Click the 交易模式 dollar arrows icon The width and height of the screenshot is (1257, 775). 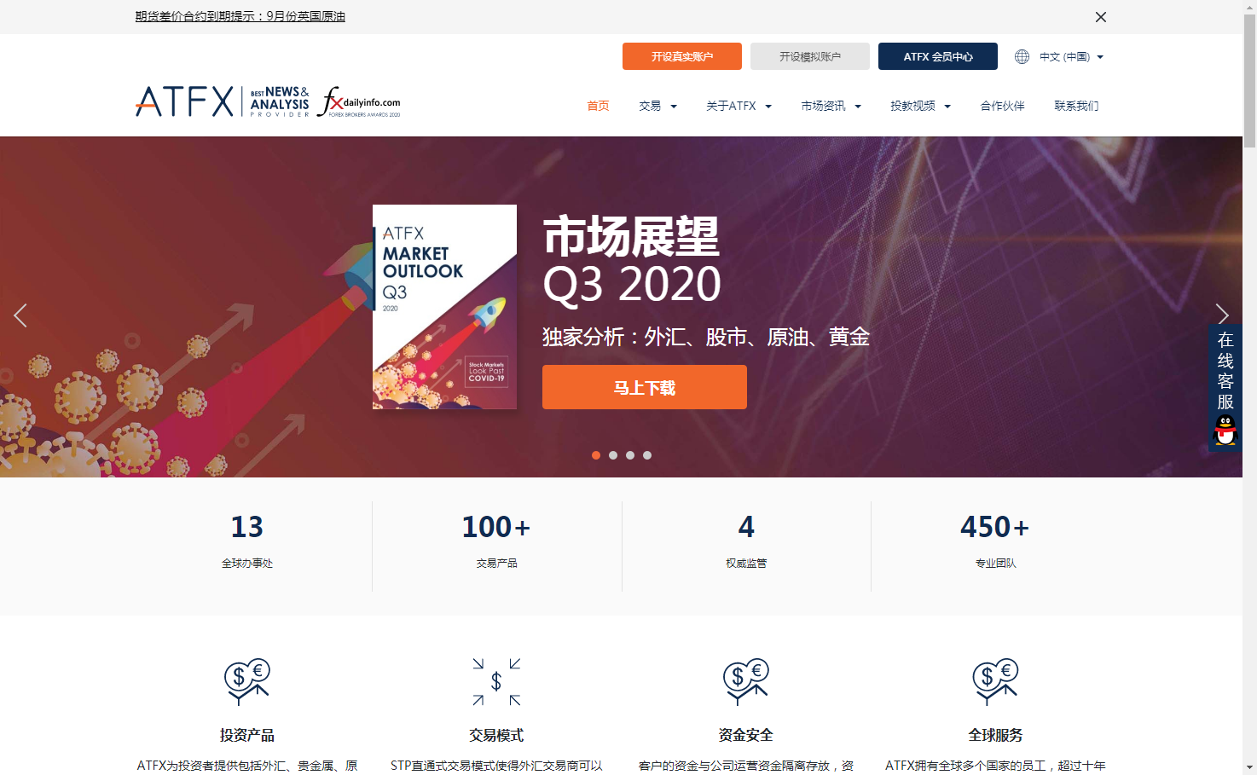tap(496, 681)
